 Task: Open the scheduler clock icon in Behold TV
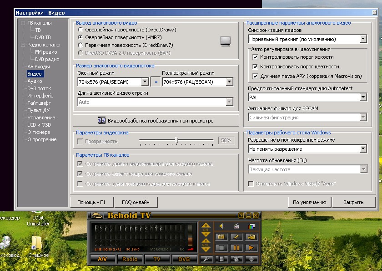click(x=236, y=259)
